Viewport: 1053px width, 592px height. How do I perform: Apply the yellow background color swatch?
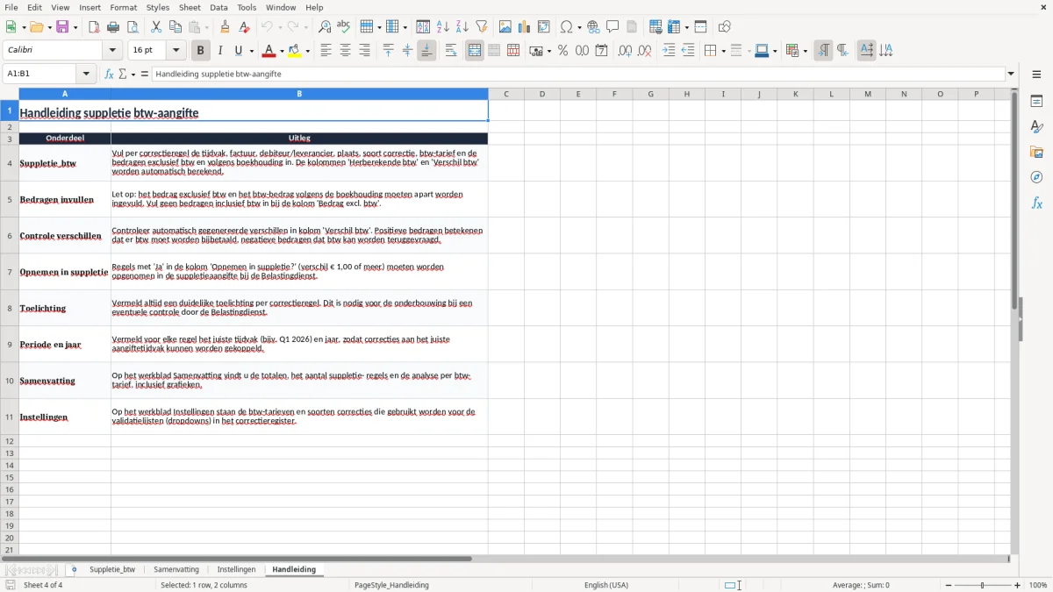point(295,51)
